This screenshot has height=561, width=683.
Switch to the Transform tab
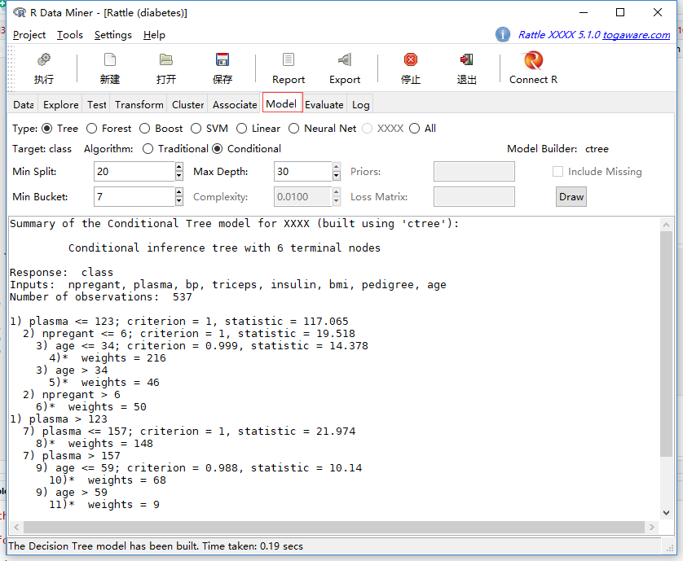(139, 105)
